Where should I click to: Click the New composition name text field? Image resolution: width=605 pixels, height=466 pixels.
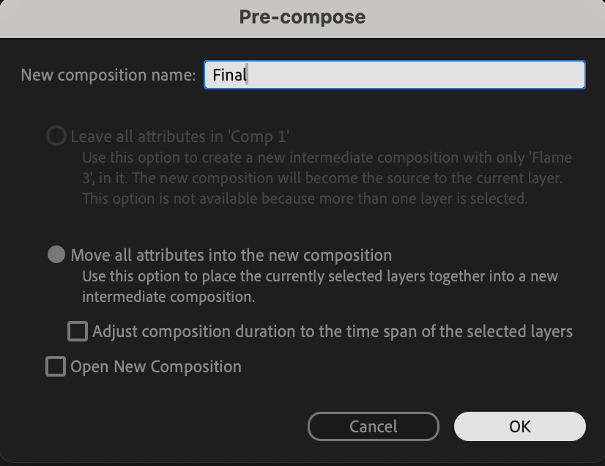tap(394, 75)
